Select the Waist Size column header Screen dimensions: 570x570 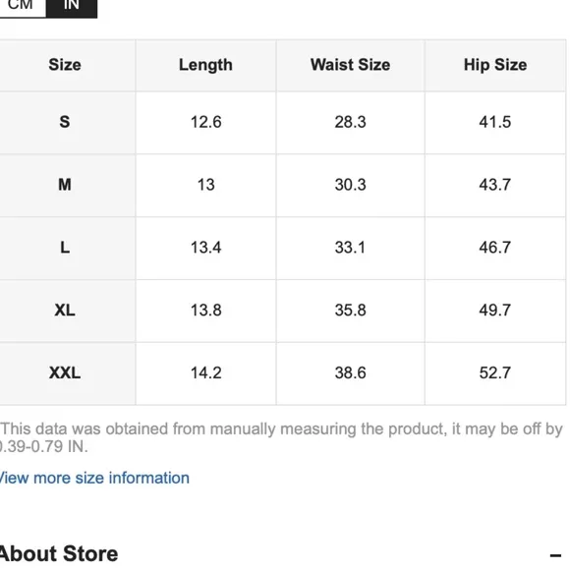point(351,65)
